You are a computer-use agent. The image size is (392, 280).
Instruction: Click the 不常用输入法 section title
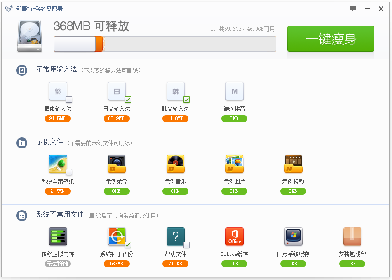click(57, 69)
